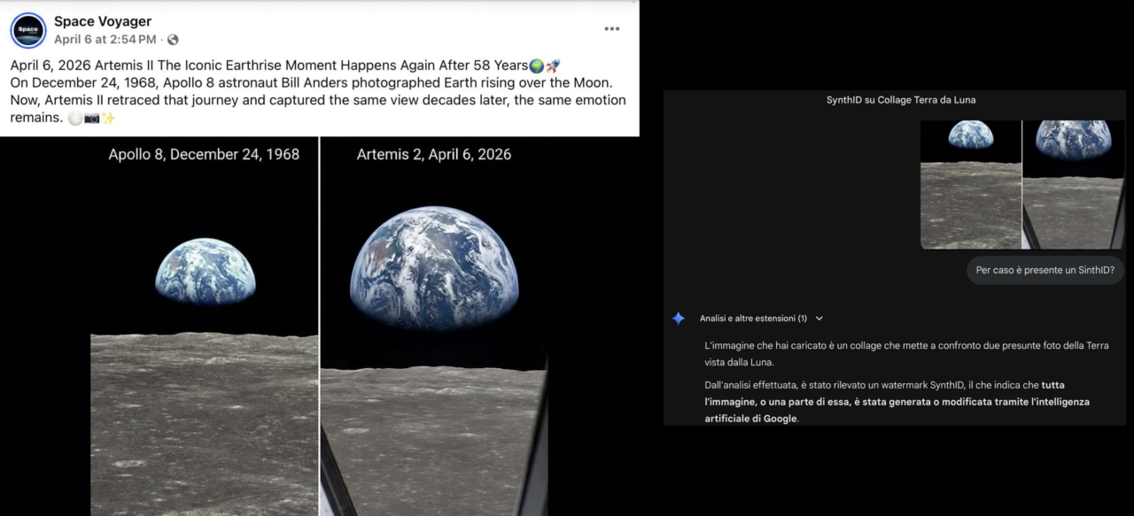Click the camera emoji in post text
The image size is (1134, 516).
pyautogui.click(x=91, y=118)
